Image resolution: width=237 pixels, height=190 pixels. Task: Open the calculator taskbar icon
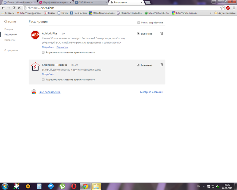coord(39,186)
